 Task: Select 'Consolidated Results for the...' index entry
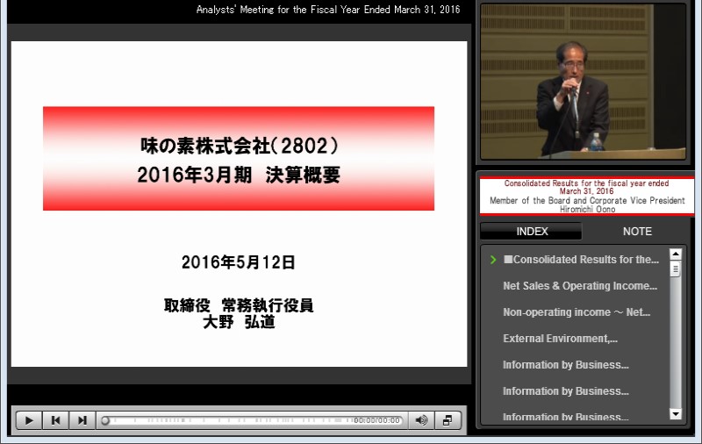pyautogui.click(x=581, y=260)
